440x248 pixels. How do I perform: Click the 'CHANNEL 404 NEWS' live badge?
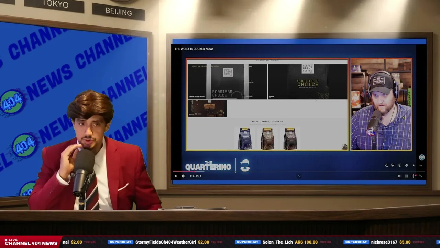pos(31,242)
